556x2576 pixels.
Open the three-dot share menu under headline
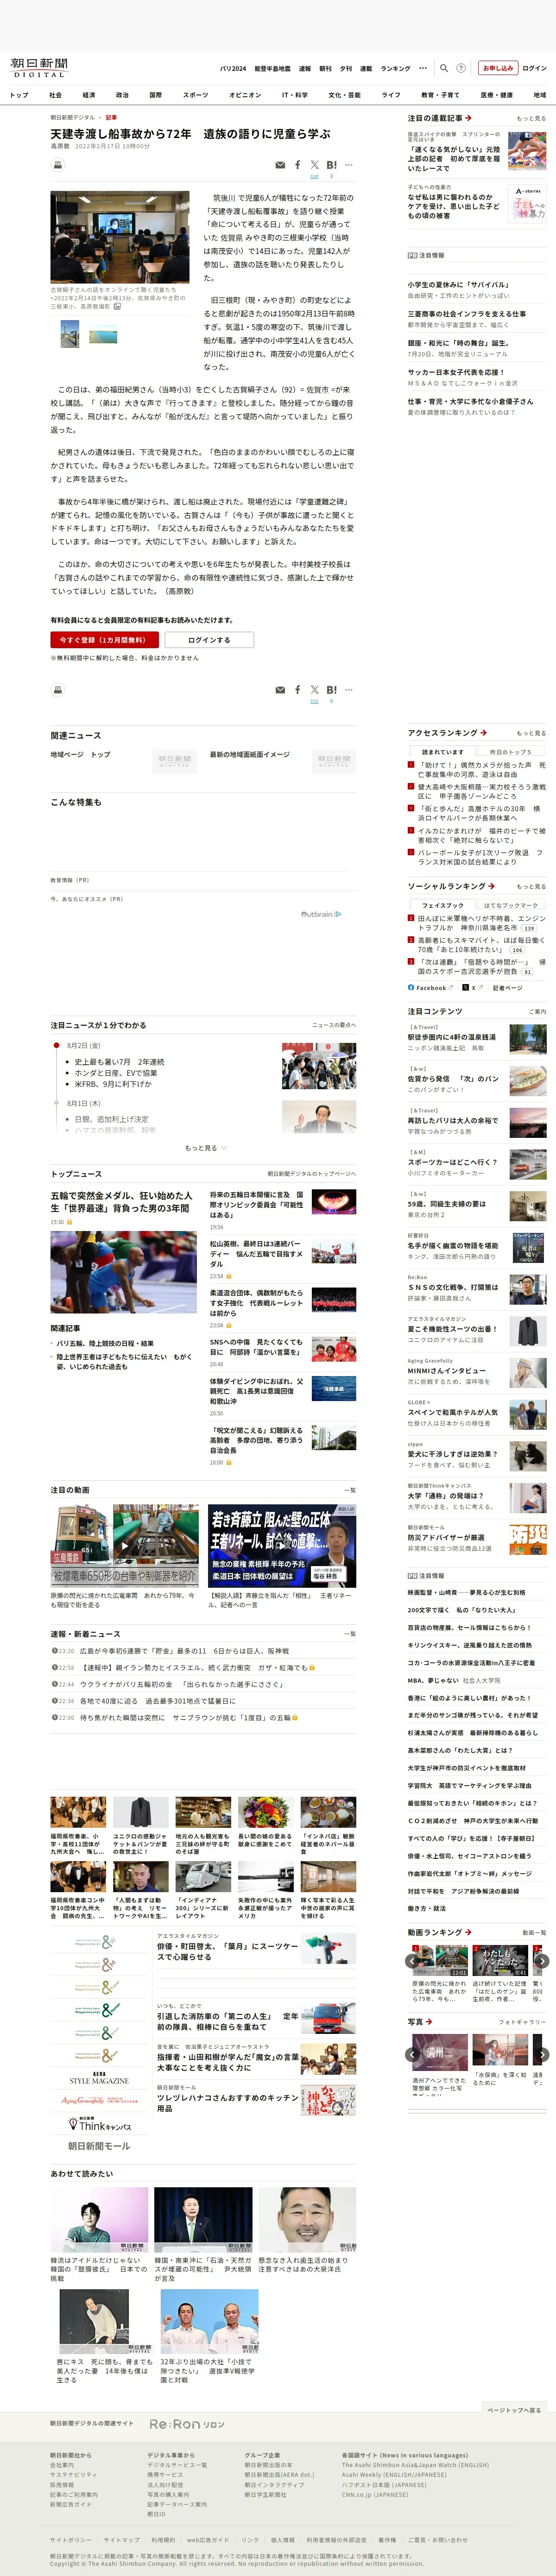[349, 165]
